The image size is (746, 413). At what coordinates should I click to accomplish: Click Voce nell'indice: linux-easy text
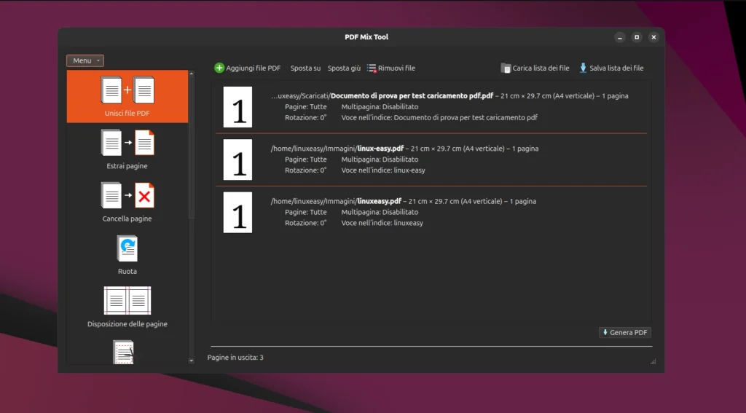click(383, 170)
